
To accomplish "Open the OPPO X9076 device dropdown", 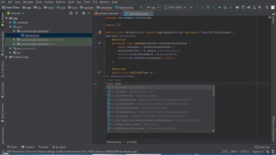I will point(175,8).
